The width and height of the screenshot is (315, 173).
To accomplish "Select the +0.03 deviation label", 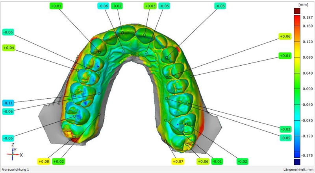I will pos(150,6).
